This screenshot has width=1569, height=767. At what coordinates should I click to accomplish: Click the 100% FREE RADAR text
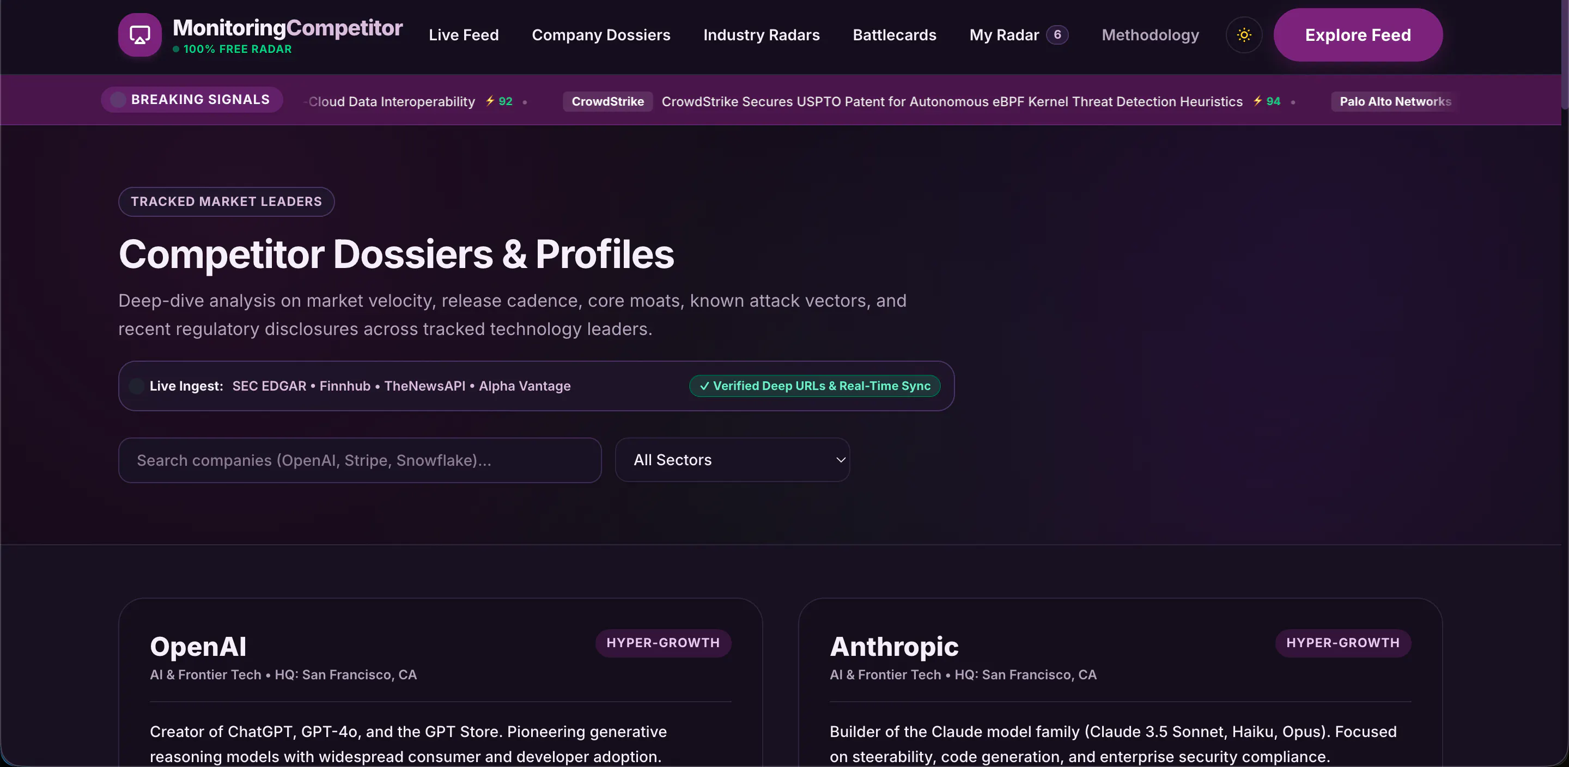pyautogui.click(x=237, y=48)
